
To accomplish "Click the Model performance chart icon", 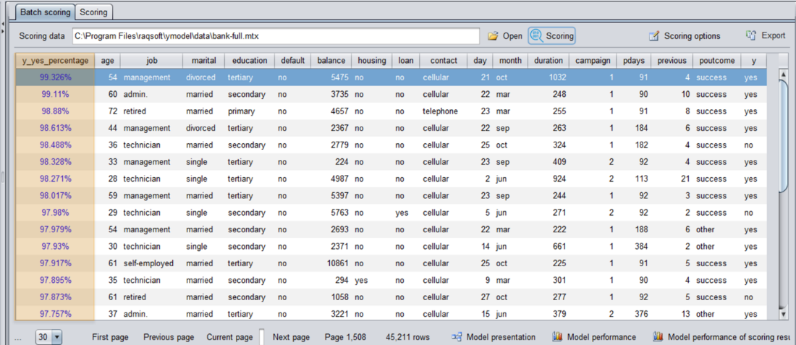I will [557, 337].
